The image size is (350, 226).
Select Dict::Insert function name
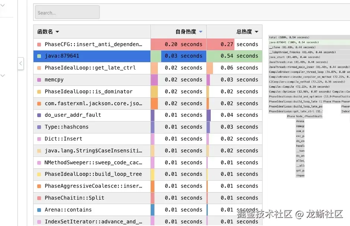point(63,139)
